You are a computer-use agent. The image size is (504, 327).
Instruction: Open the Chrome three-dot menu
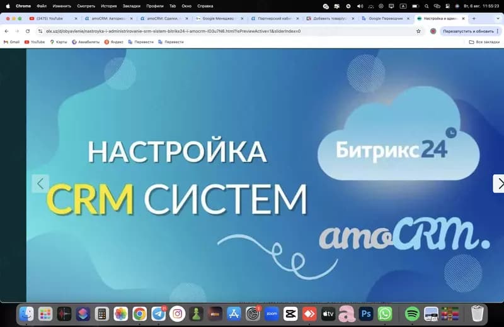point(498,31)
